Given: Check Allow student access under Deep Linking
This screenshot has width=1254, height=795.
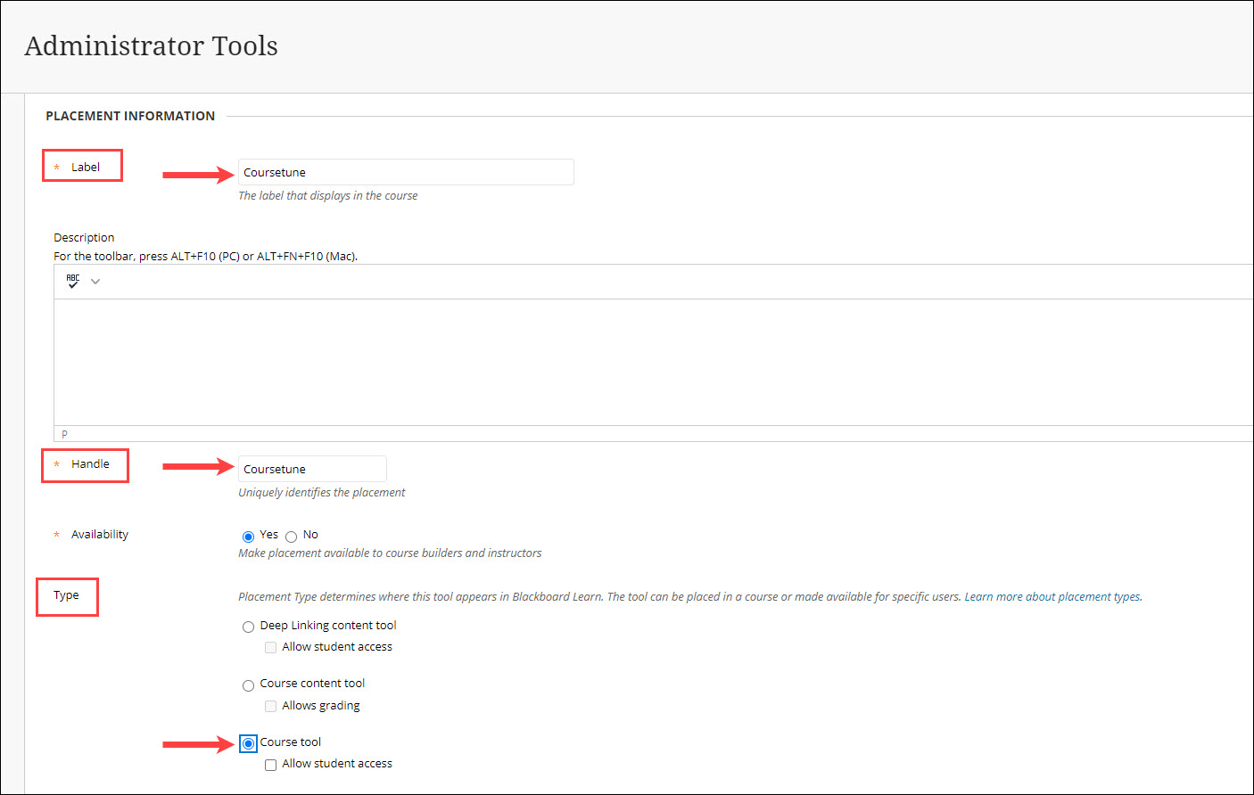Looking at the screenshot, I should (270, 648).
